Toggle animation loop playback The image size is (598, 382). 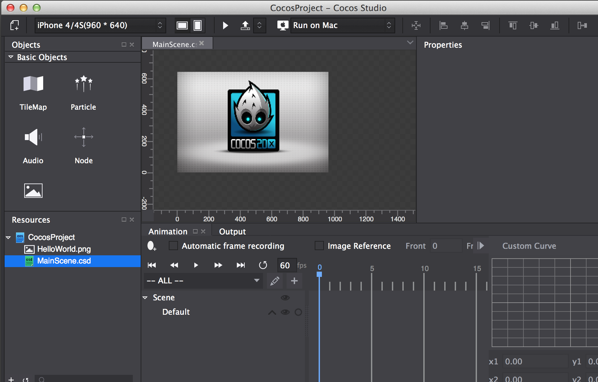click(x=263, y=265)
